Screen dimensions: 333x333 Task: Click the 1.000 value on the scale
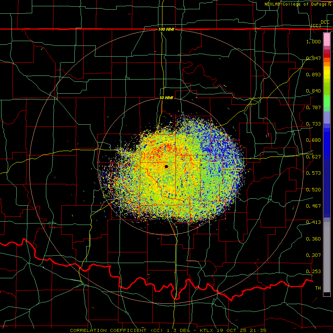[x=313, y=41]
